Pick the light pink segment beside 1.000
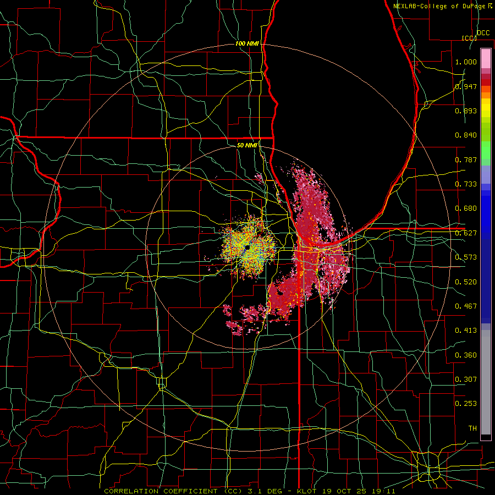Screen dimensions: 495x495 pos(486,59)
